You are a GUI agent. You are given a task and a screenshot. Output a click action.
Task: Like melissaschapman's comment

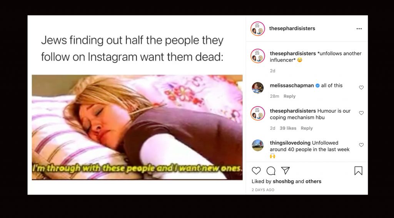click(361, 87)
